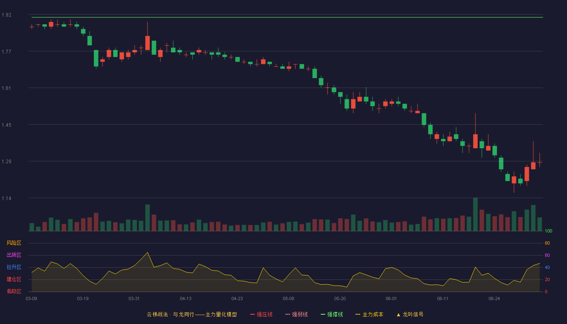Click the 1.45 price axis label
567x324 pixels.
(6, 125)
